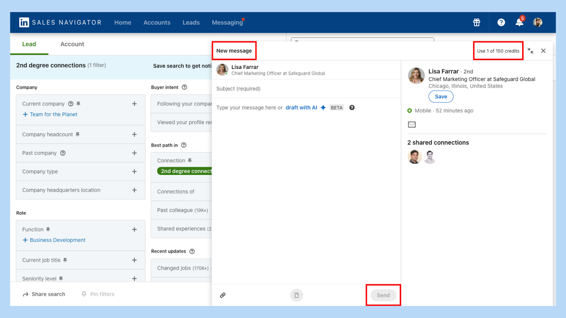
Task: Go to Home in navigation bar
Action: pos(123,22)
